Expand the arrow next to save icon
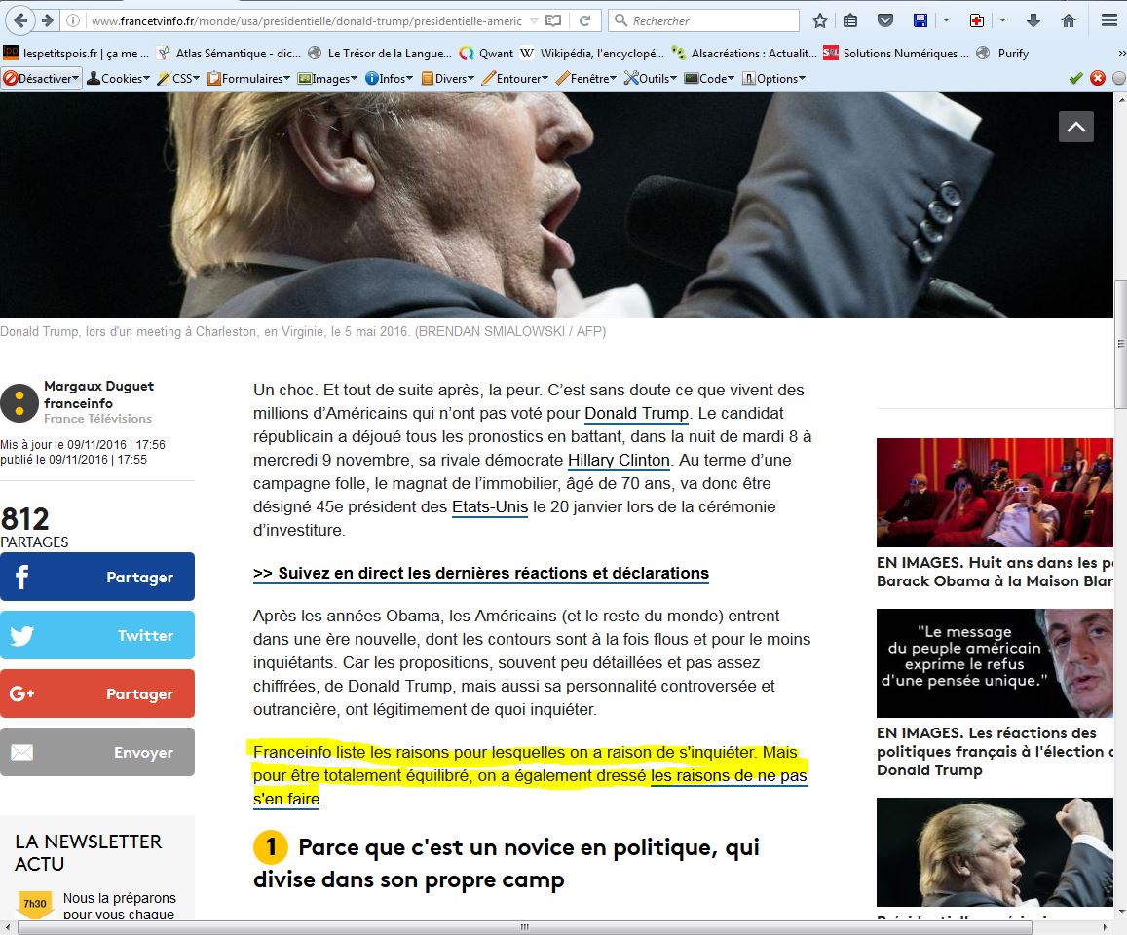 [x=946, y=20]
